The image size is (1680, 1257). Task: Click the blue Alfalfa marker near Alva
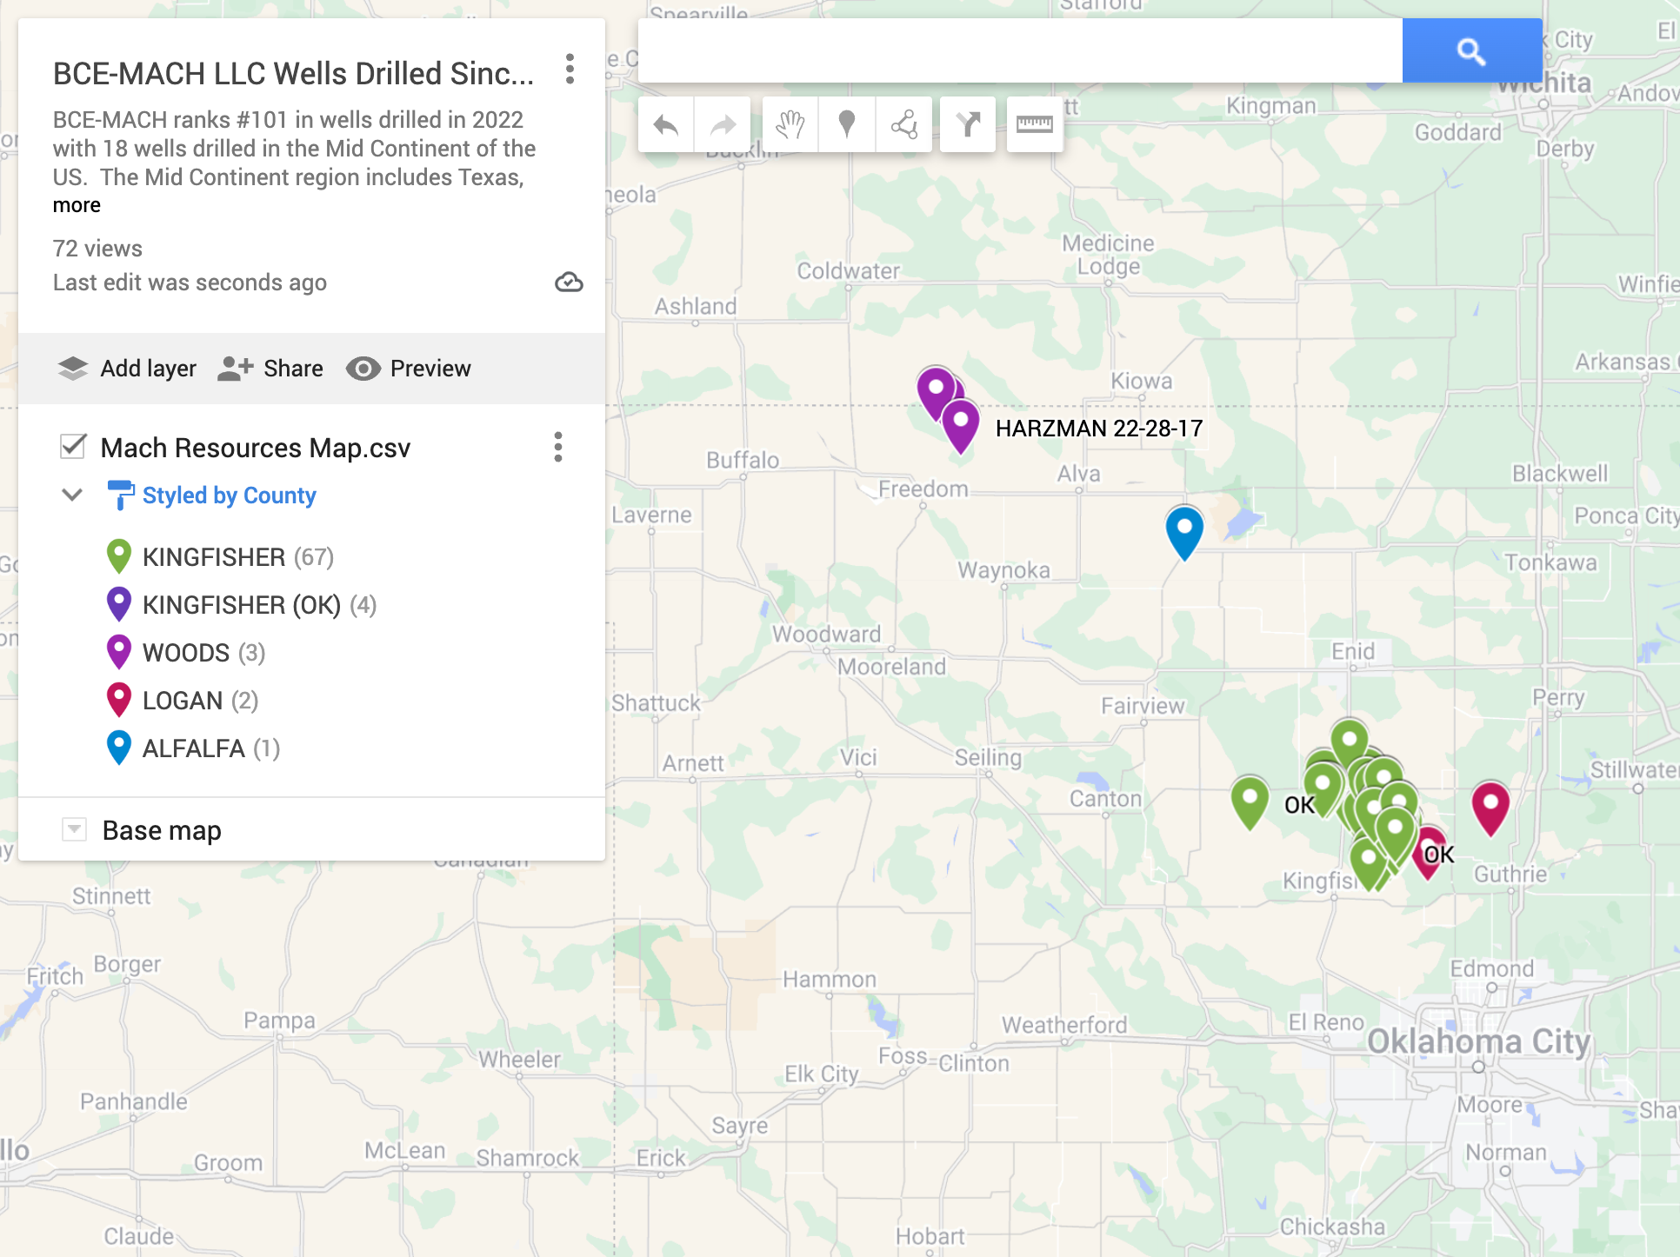(x=1184, y=533)
